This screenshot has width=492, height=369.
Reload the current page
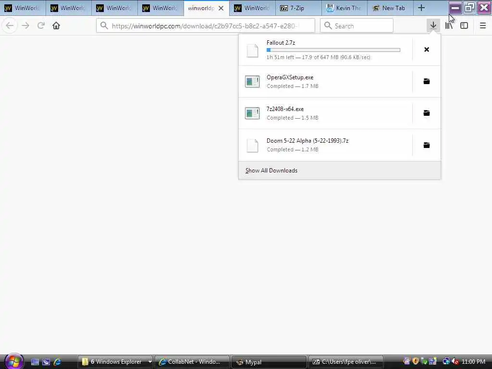pyautogui.click(x=41, y=25)
